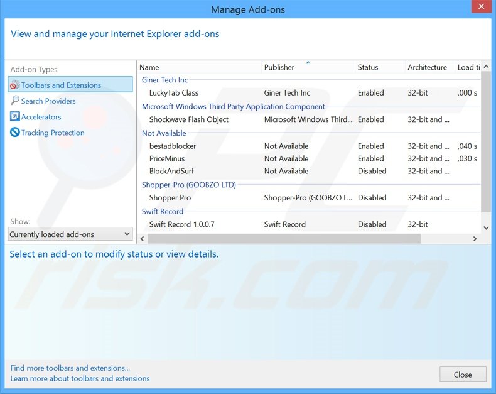
Task: Select the PriceMinus add-on row
Action: coord(310,158)
